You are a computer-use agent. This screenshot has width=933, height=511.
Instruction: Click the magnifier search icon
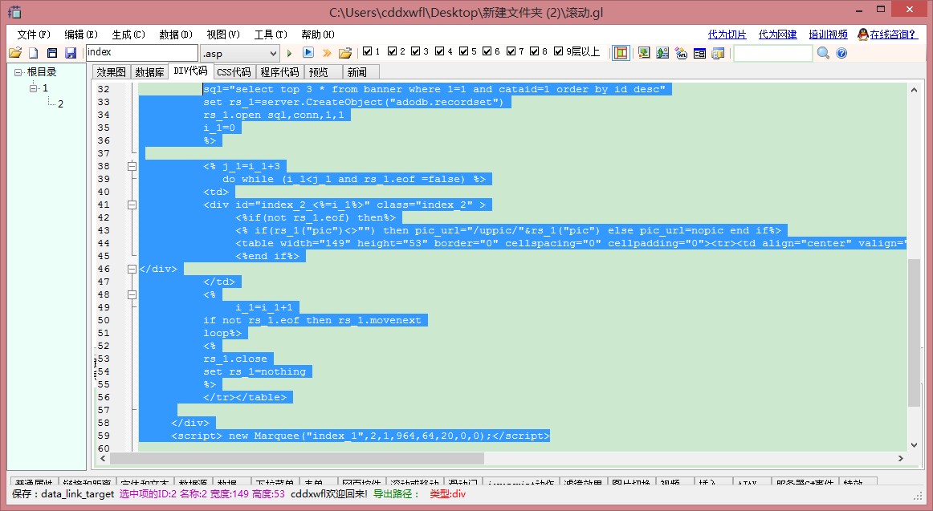(823, 53)
